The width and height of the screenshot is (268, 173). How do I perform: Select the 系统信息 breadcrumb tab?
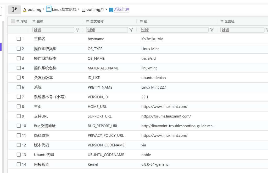click(121, 9)
